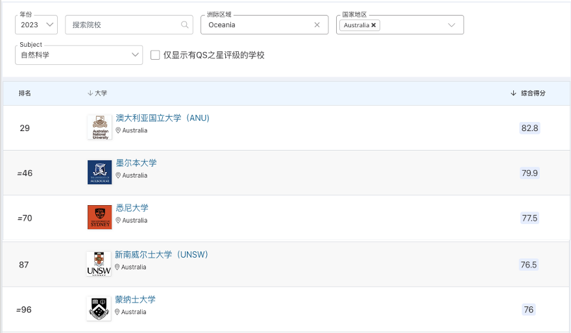571x333 pixels.
Task: Click the down arrow beside 大学
Action: click(x=90, y=93)
